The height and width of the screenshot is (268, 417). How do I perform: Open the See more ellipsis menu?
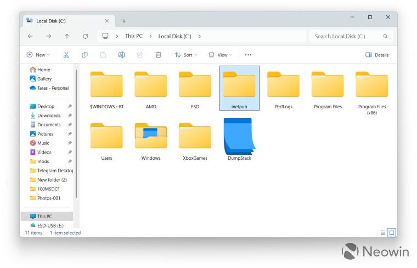(248, 55)
